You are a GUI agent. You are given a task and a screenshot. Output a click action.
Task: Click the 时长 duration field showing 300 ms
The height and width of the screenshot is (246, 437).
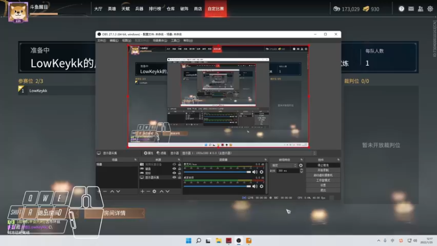(x=288, y=171)
